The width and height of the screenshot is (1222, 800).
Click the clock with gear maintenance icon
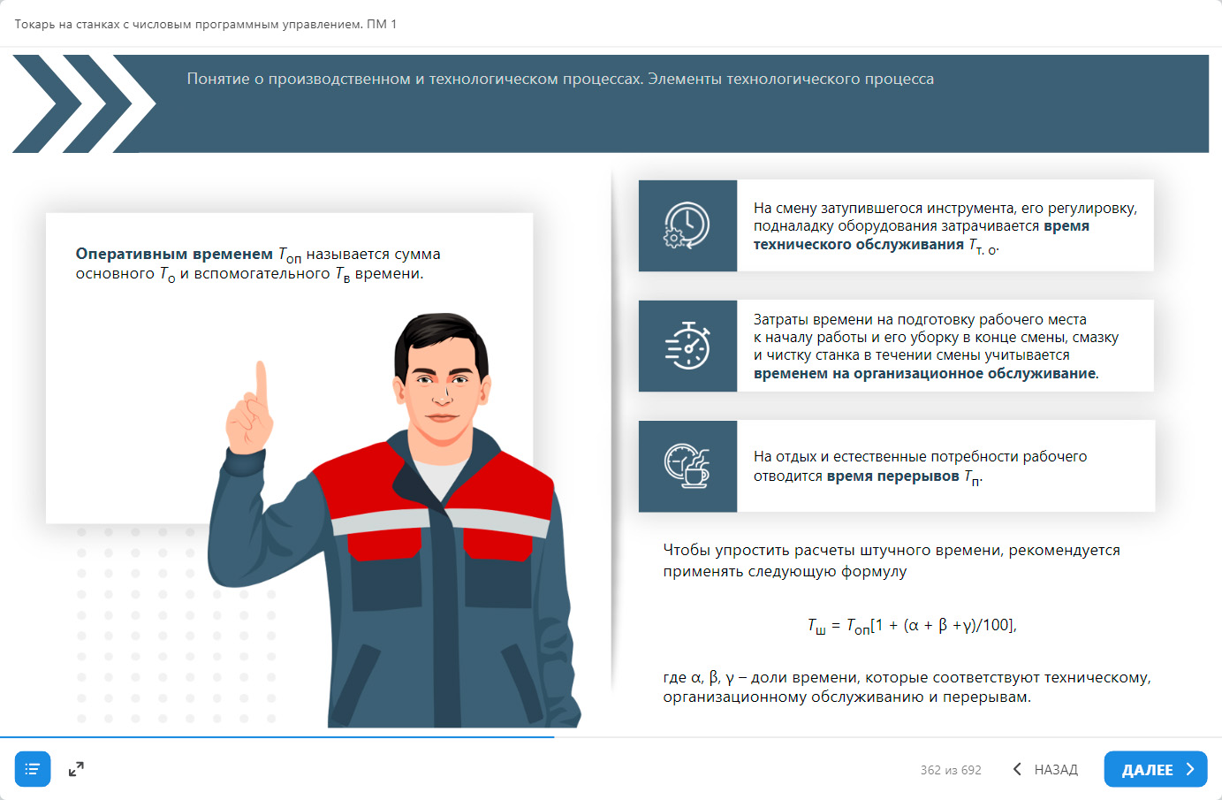click(x=687, y=225)
